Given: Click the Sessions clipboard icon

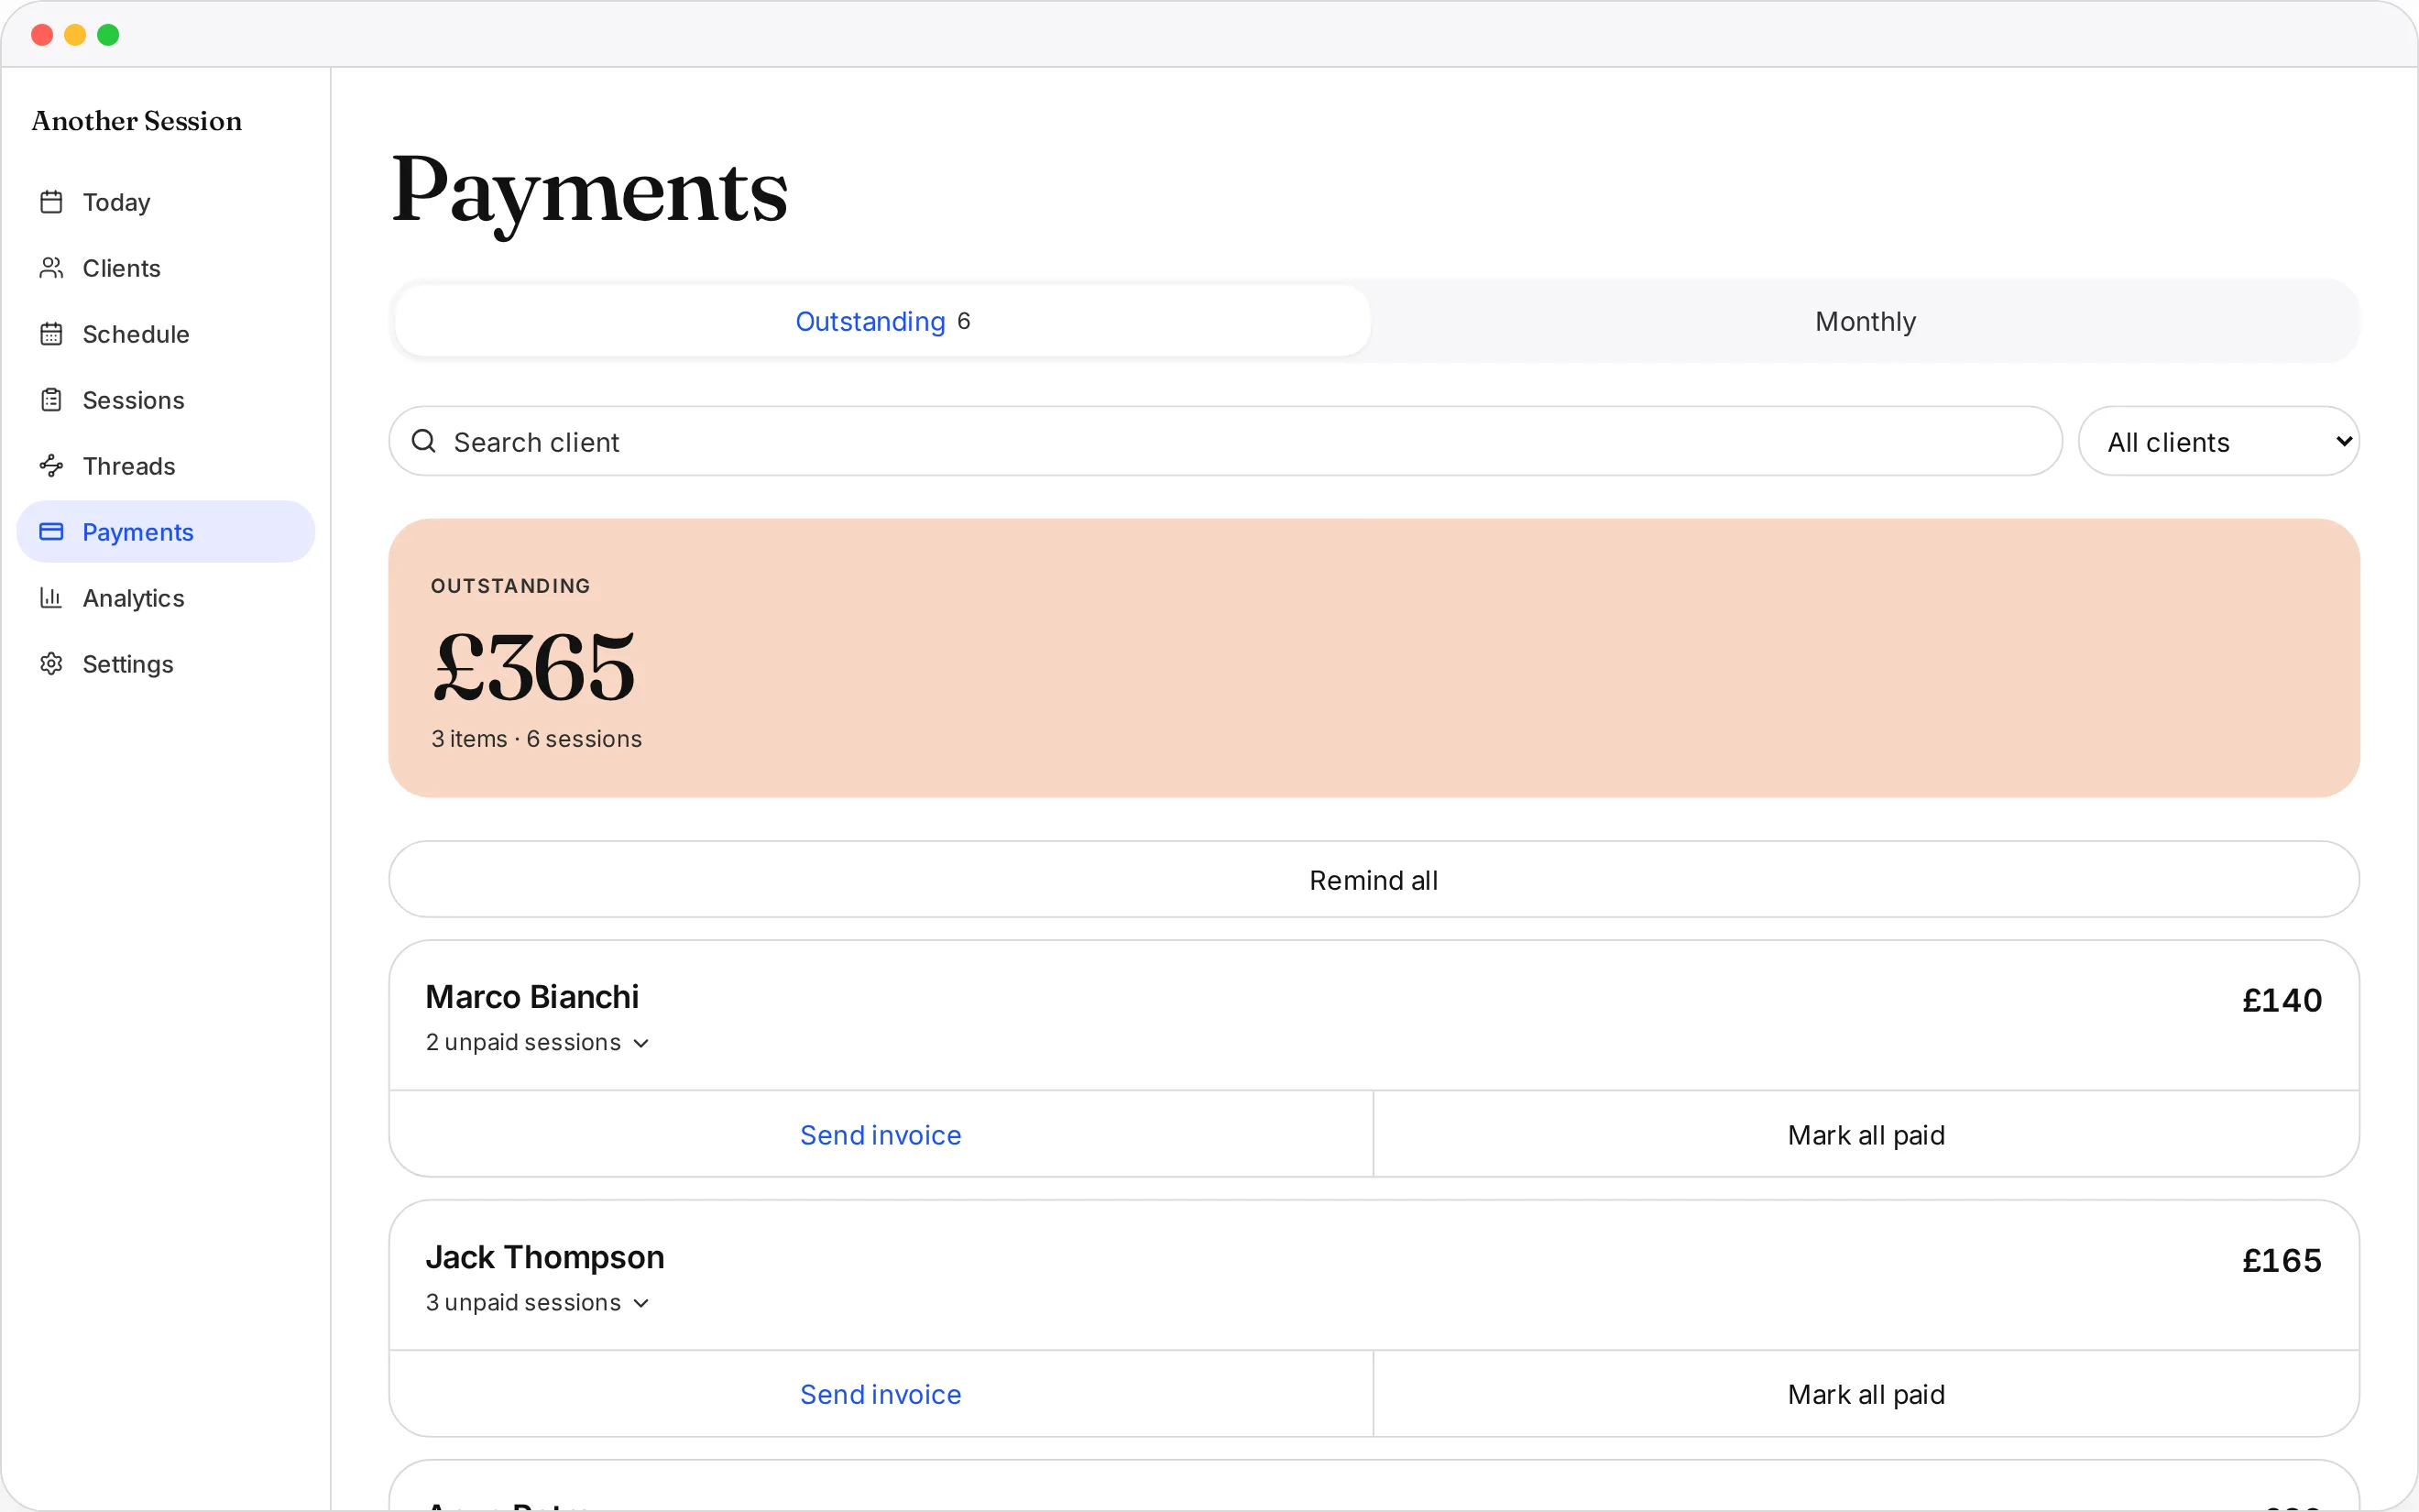Looking at the screenshot, I should coord(51,400).
